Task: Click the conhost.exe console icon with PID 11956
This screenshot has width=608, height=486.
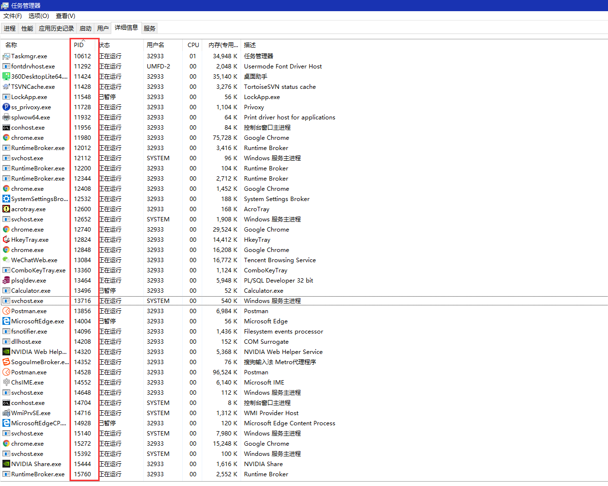Action: (x=6, y=128)
